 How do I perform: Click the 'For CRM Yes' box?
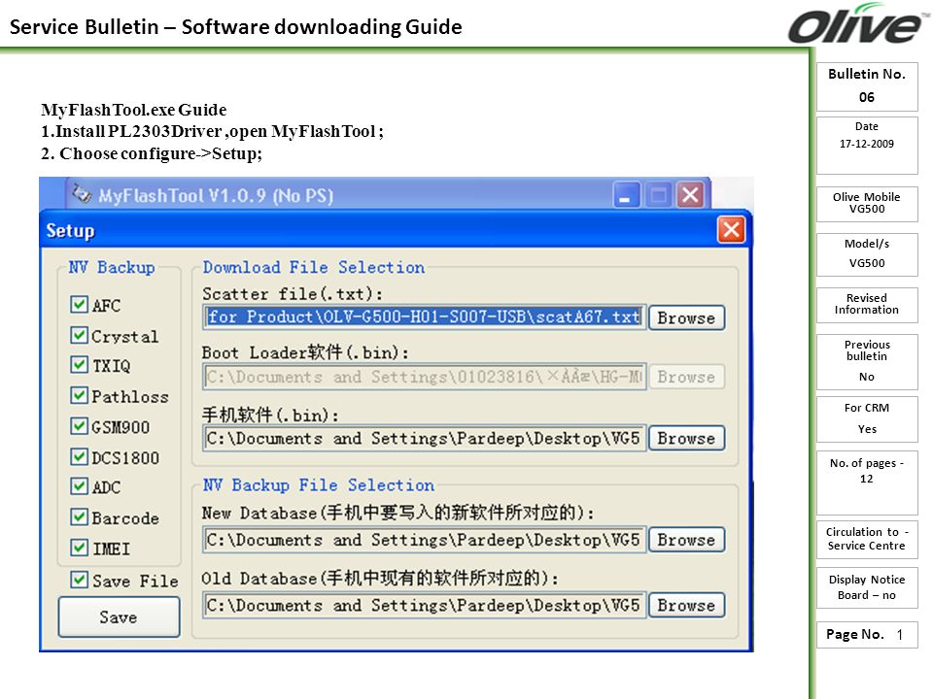(x=867, y=419)
